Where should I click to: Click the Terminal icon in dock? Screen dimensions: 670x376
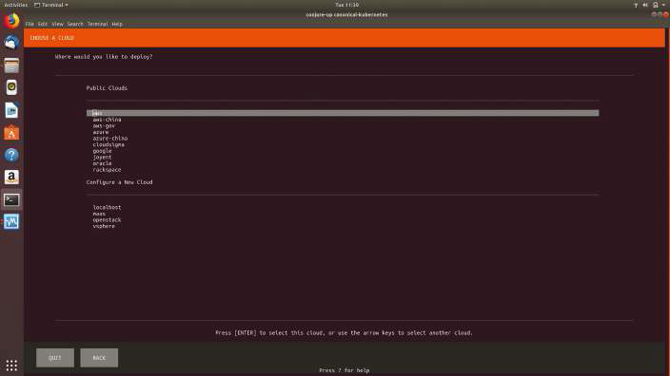(x=11, y=199)
